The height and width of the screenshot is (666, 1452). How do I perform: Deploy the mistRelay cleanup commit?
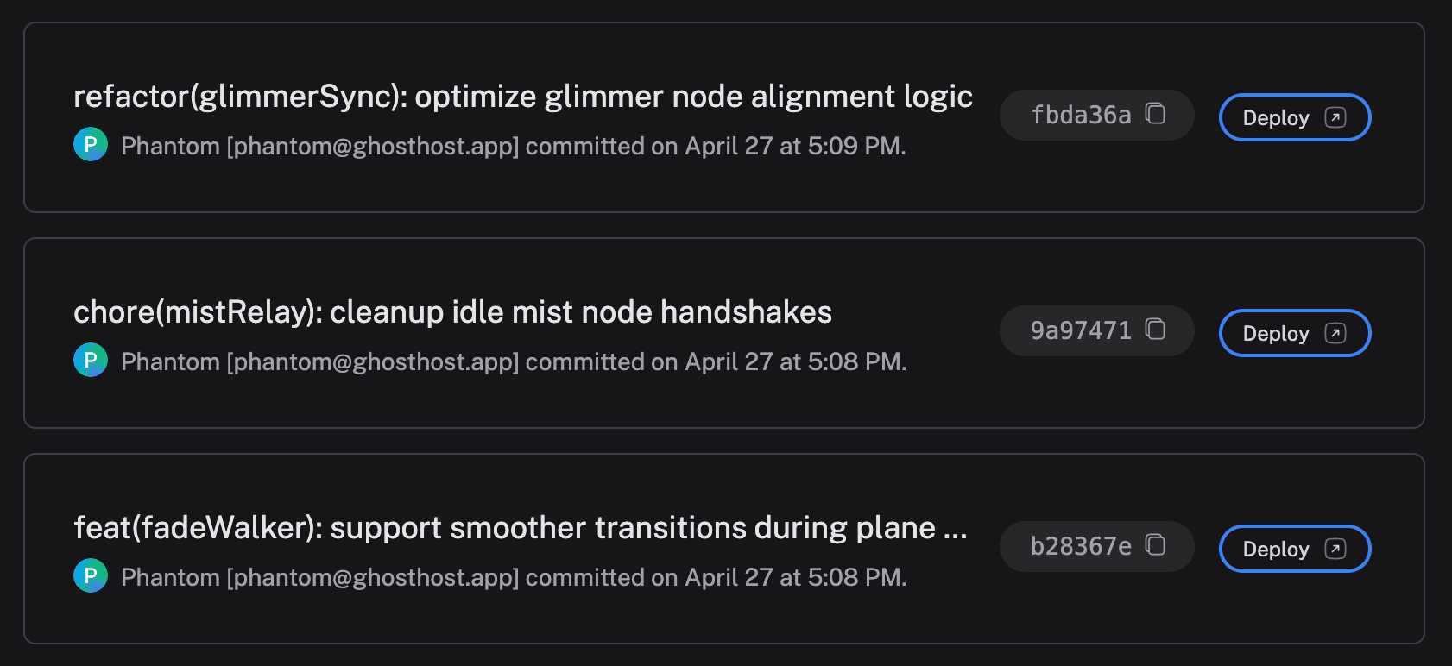click(1278, 333)
